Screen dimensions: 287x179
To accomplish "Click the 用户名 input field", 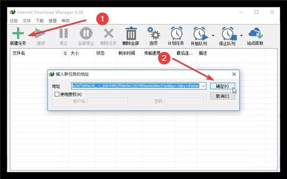I will tap(108, 101).
